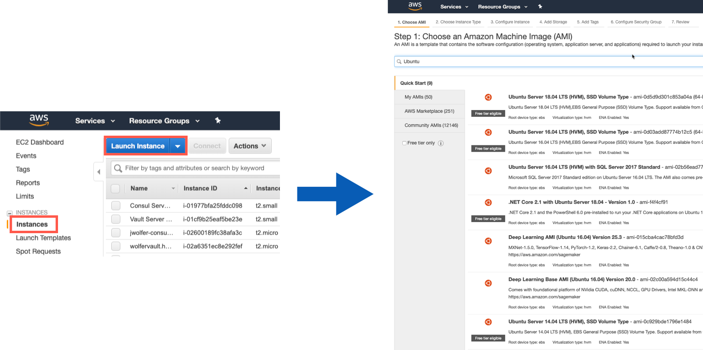This screenshot has width=703, height=350.
Task: Click the pin icon in the EC2 instances console header
Action: (218, 121)
